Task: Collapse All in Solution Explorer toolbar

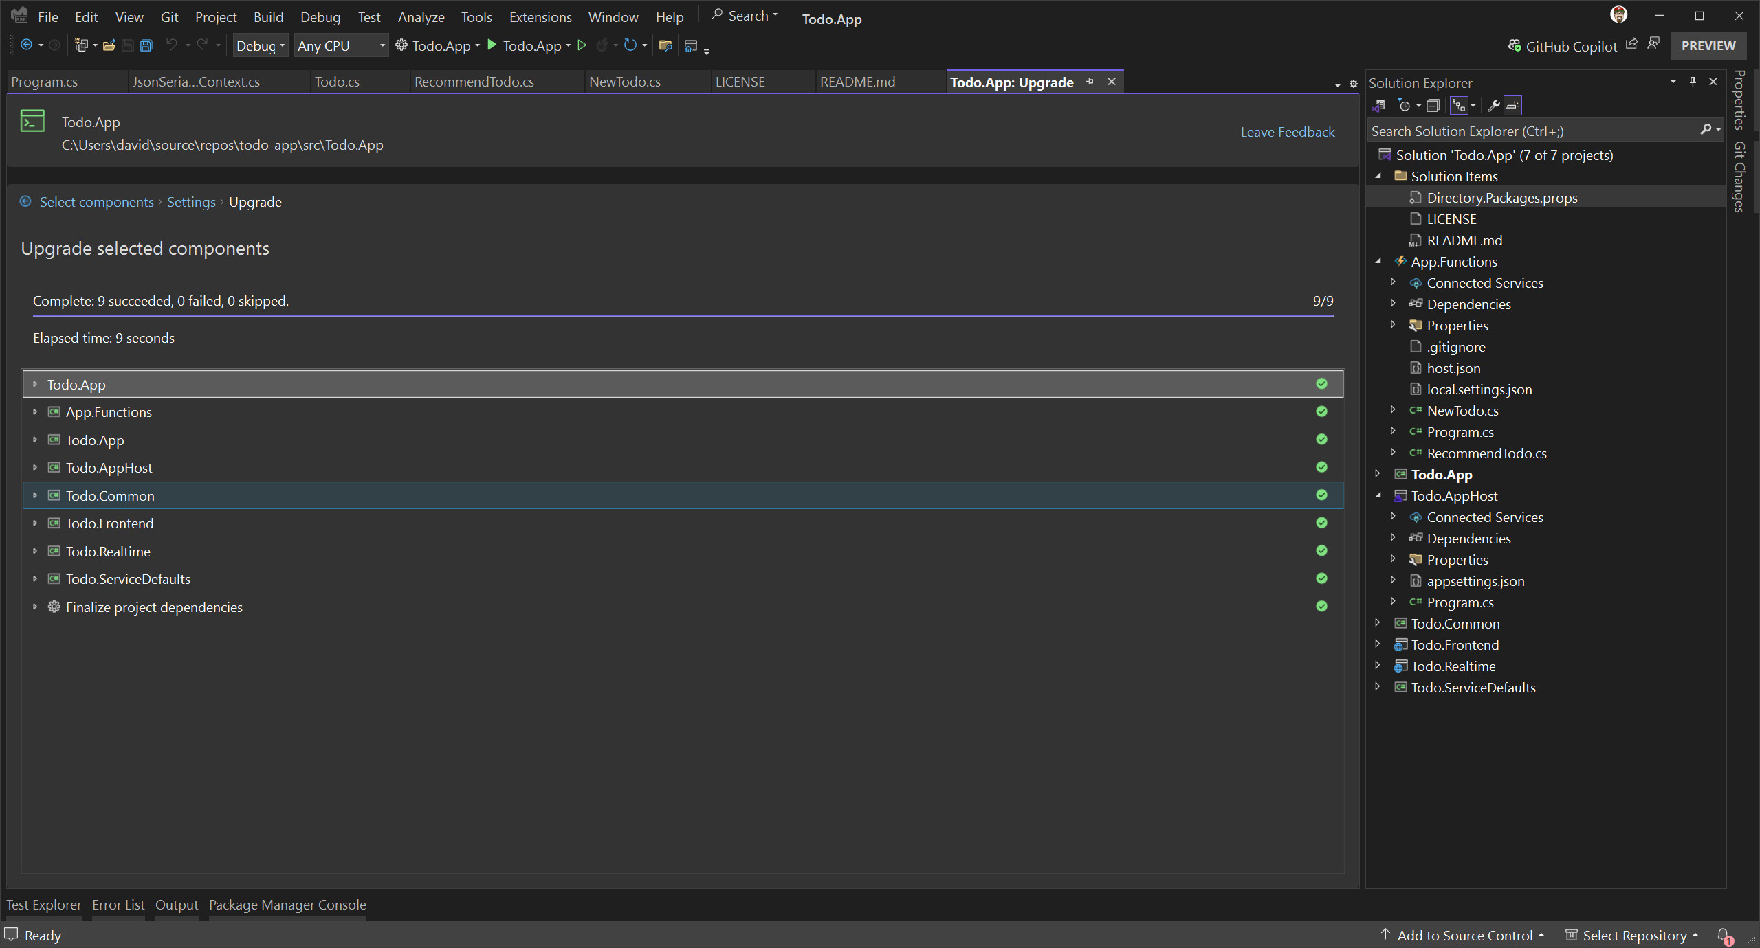Action: click(x=1433, y=106)
